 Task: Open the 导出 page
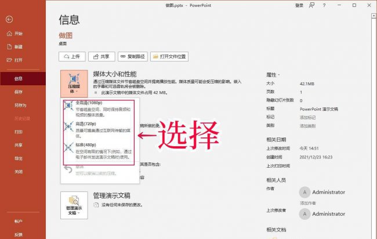point(19,158)
